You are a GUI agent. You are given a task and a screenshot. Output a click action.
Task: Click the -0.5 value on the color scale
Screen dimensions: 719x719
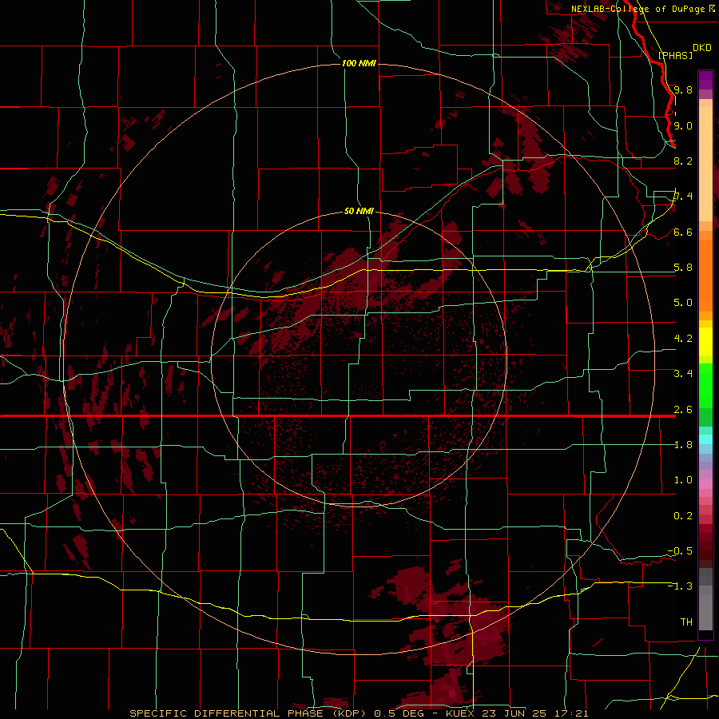[x=680, y=550]
